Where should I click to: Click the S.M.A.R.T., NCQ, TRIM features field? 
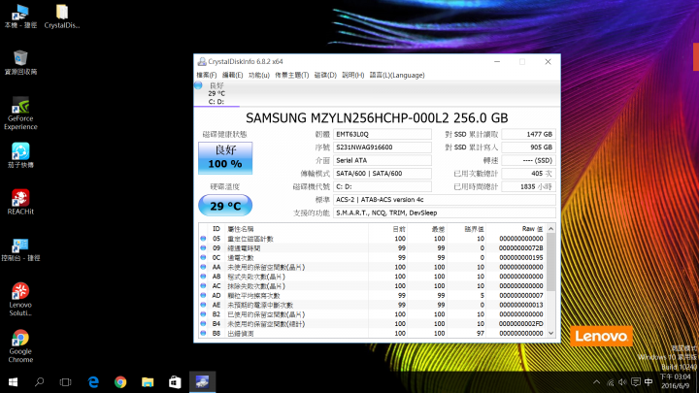click(x=445, y=213)
